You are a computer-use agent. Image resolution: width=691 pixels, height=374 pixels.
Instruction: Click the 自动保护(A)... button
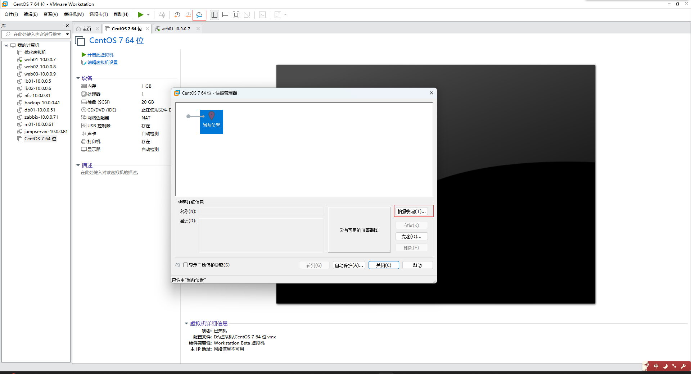coord(349,265)
